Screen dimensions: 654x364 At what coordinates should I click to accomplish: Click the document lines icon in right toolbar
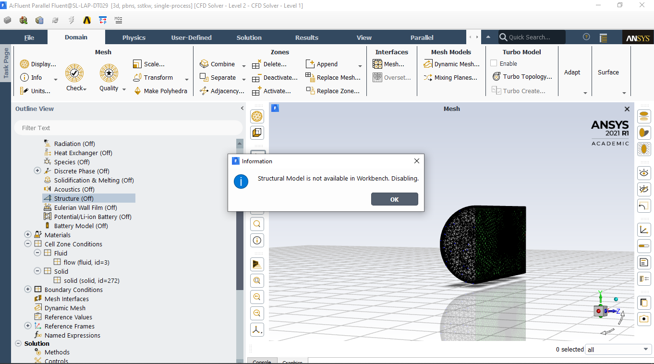coord(644,262)
